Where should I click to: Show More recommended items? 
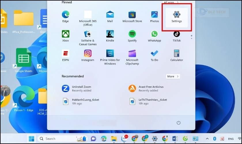click(x=173, y=76)
